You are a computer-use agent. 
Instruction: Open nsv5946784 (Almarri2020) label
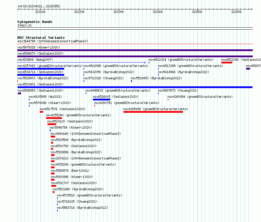click(x=71, y=127)
